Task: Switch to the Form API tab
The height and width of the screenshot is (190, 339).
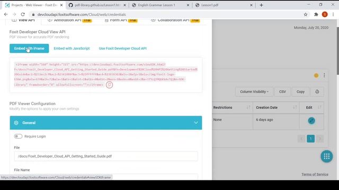Action: coord(121,20)
